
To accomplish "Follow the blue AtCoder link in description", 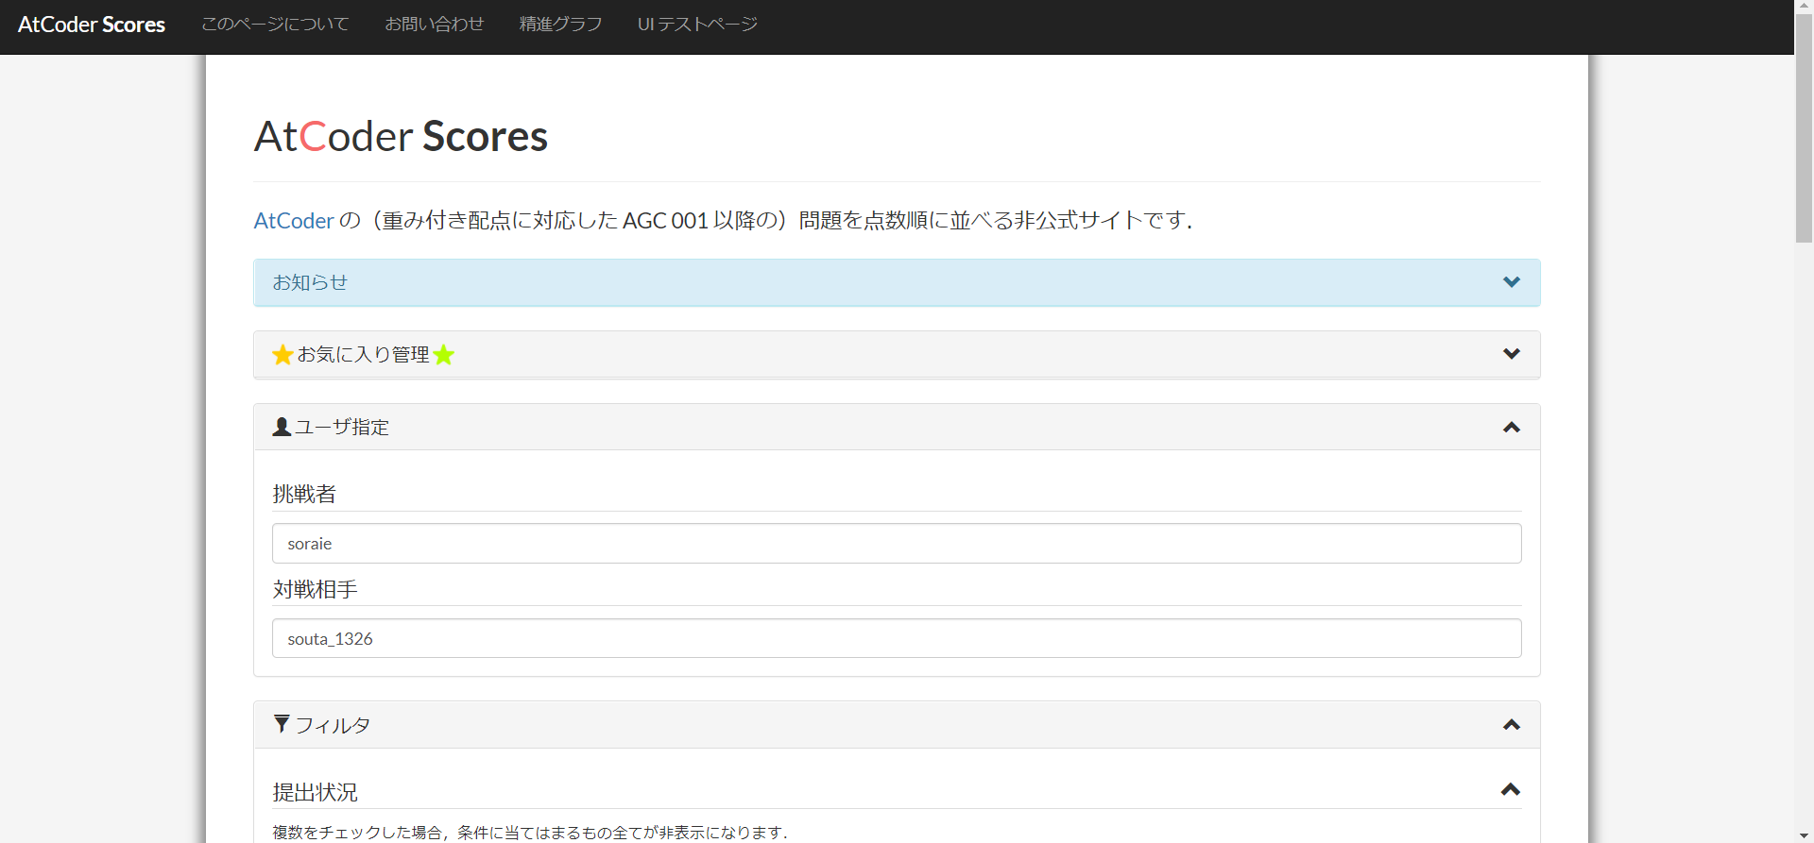I will pyautogui.click(x=294, y=221).
